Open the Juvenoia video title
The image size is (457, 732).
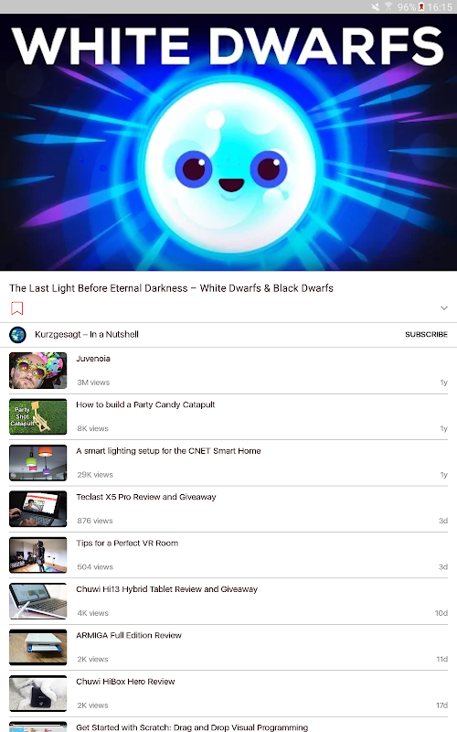click(93, 359)
